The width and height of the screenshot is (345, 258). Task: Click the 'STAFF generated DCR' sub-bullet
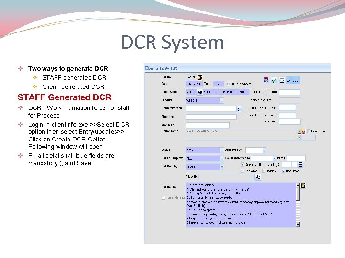(x=74, y=78)
